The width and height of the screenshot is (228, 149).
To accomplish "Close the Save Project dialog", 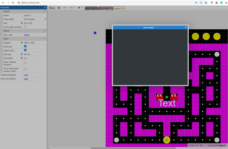I will [186, 27].
